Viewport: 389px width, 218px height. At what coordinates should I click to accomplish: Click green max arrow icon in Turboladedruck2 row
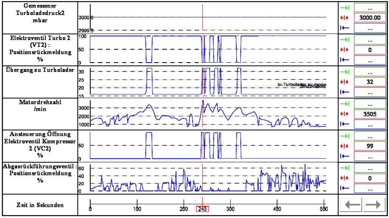point(345,8)
